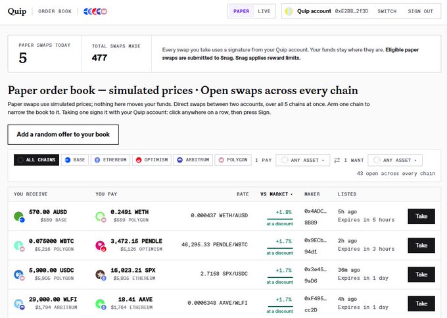
Task: Switch to LIVE mode
Action: pos(264,11)
